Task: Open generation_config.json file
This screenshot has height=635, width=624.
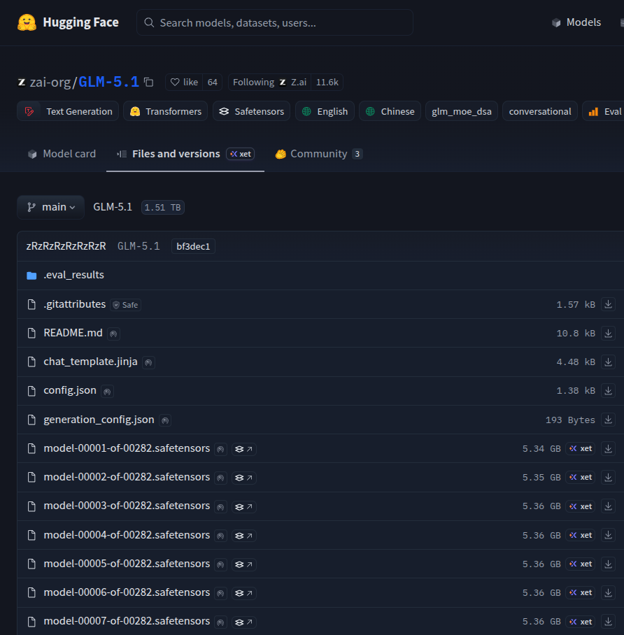Action: (x=99, y=420)
